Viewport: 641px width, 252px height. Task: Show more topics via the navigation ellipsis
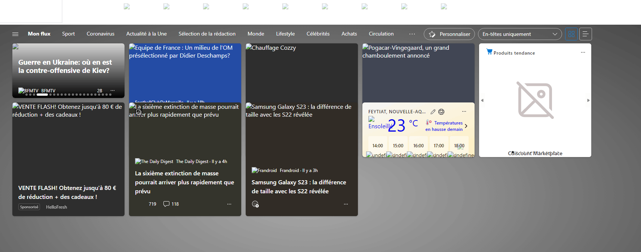tap(412, 34)
